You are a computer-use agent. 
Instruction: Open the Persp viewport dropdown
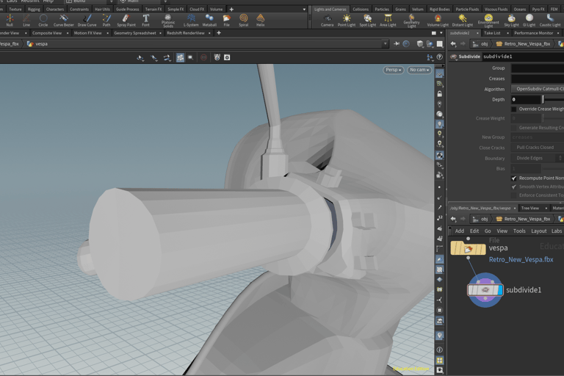tap(394, 70)
